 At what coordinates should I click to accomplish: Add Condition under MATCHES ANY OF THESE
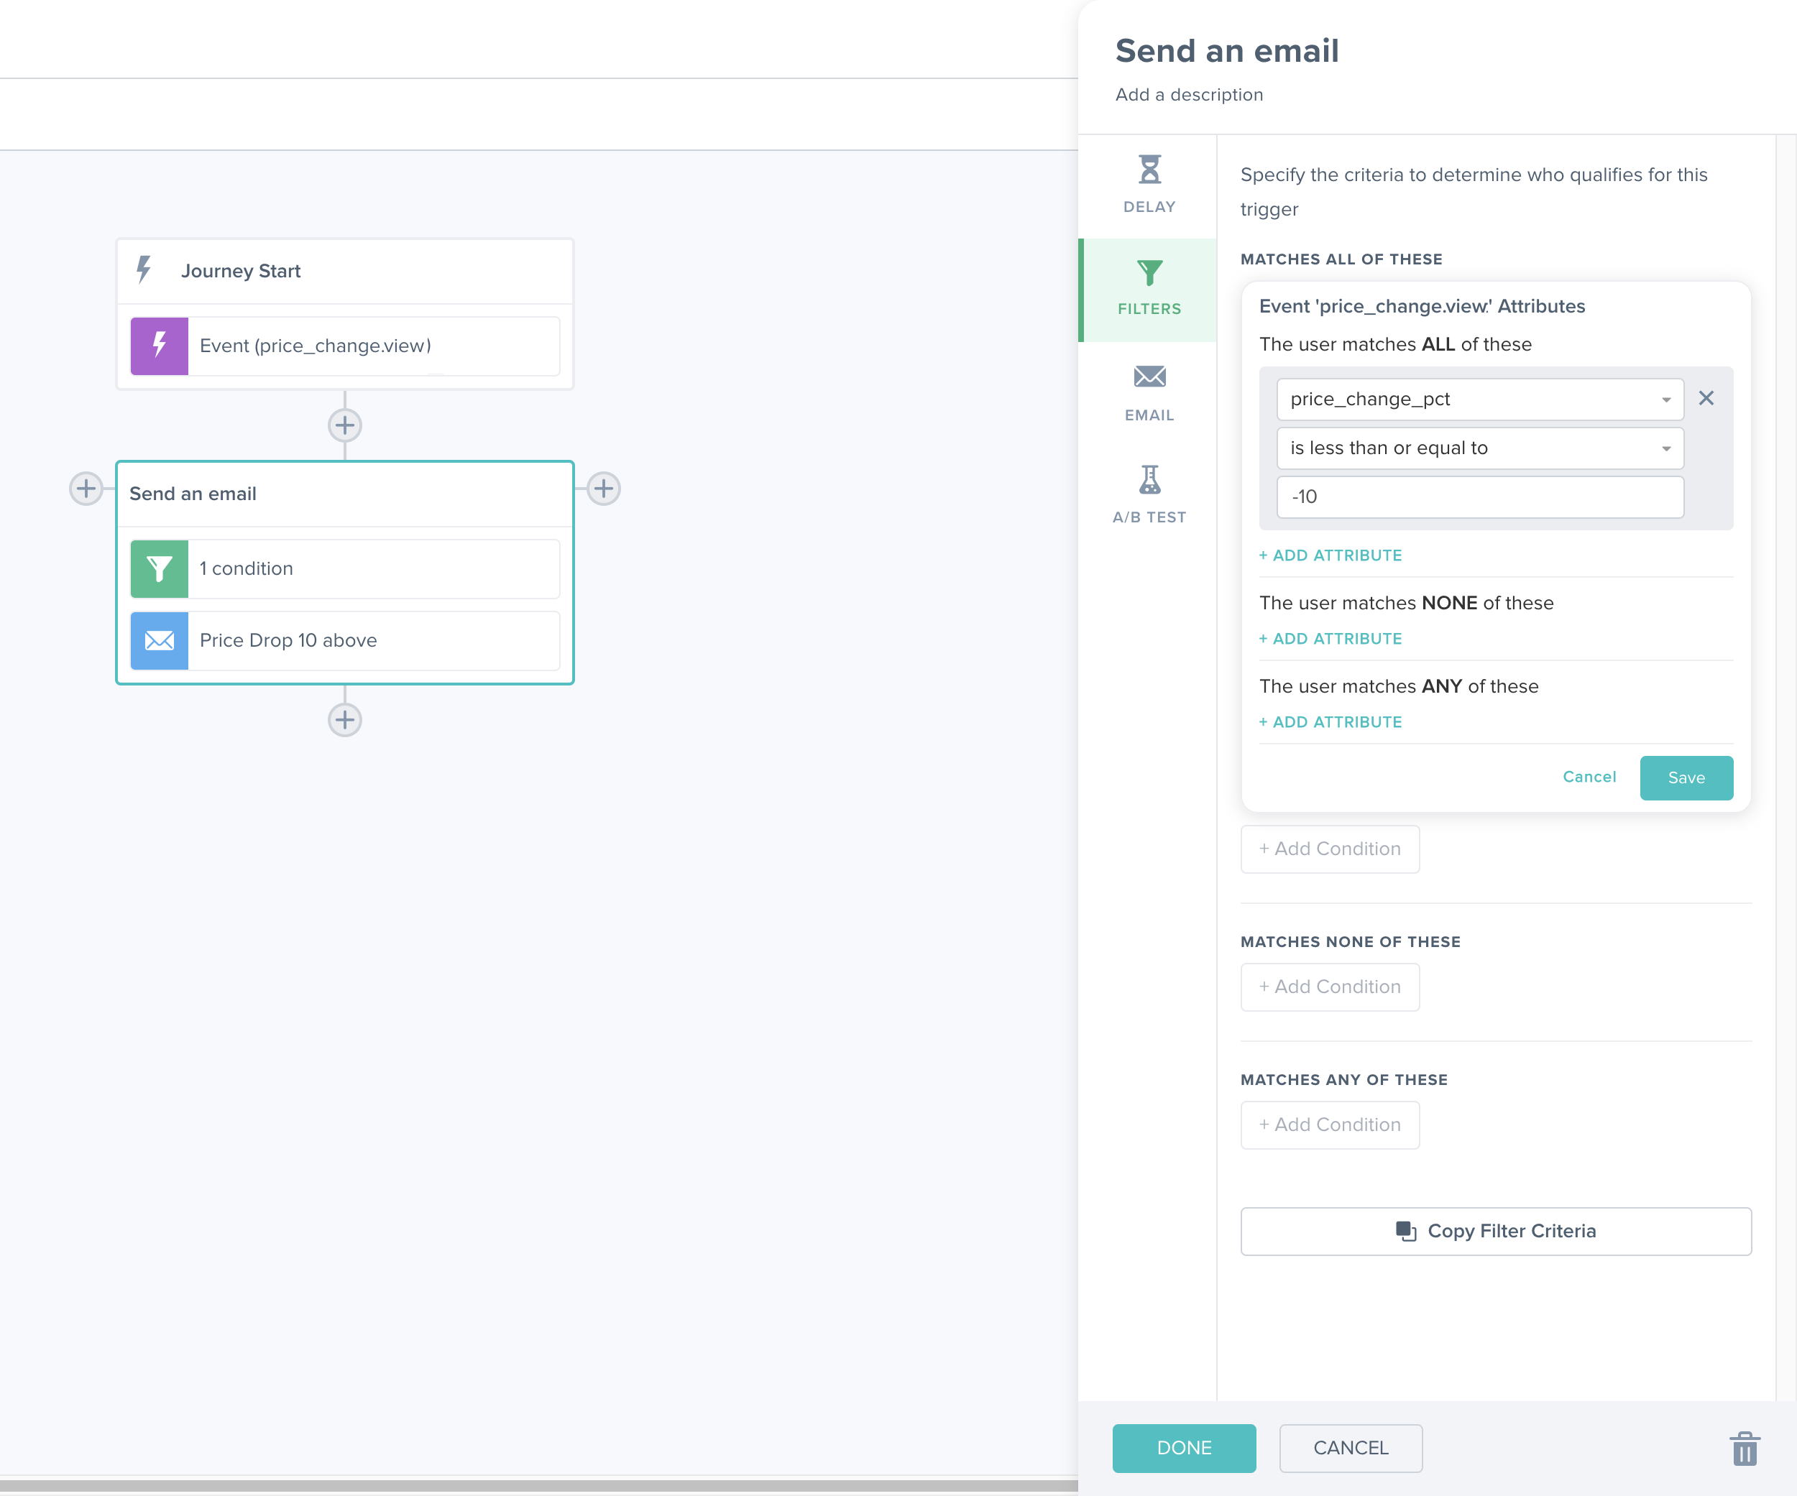tap(1329, 1124)
